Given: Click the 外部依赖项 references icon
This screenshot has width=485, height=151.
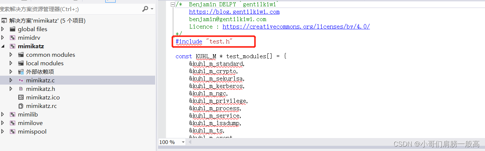Looking at the screenshot, I should [21, 72].
